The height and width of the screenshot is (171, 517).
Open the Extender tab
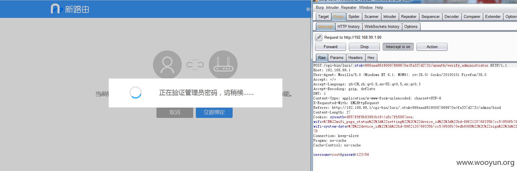[x=493, y=17]
